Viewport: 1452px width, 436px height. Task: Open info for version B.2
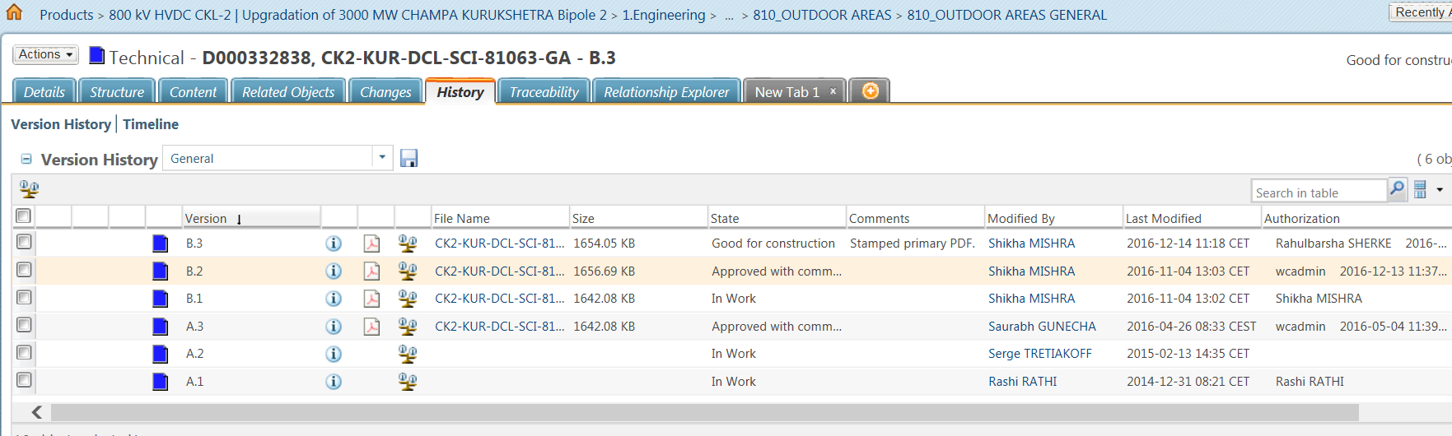(x=334, y=271)
